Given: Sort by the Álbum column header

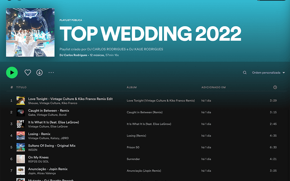Looking at the screenshot, I should pos(131,87).
